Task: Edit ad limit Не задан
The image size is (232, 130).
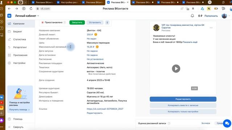Action: (x=91, y=39)
